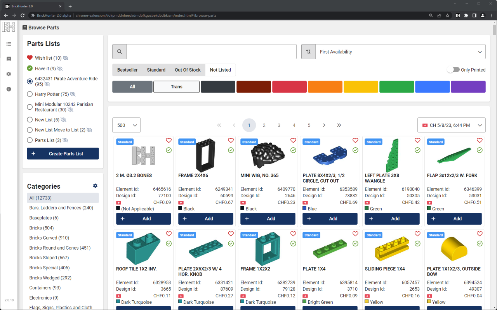Open the page size dropdown showing 500
This screenshot has width=497, height=310.
point(126,125)
